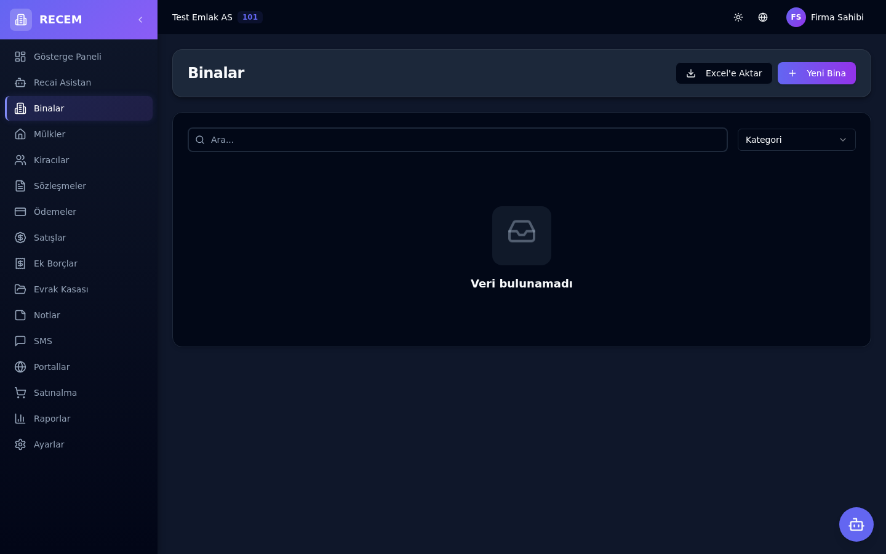Screen dimensions: 886x554
Task: Open the language globe selector in header
Action: (763, 17)
